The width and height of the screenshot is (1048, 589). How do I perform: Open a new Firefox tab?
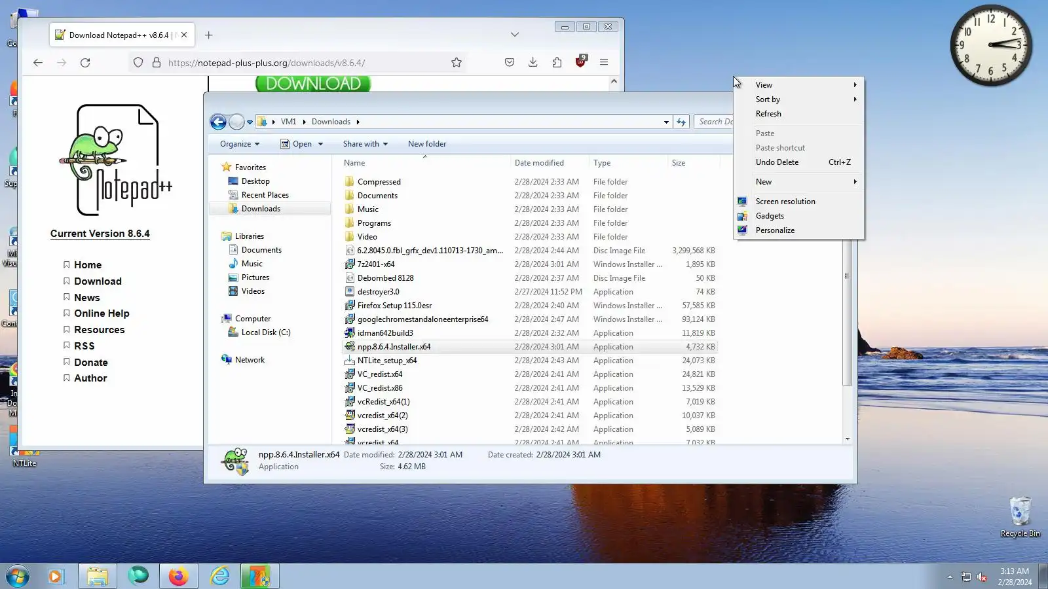point(209,35)
